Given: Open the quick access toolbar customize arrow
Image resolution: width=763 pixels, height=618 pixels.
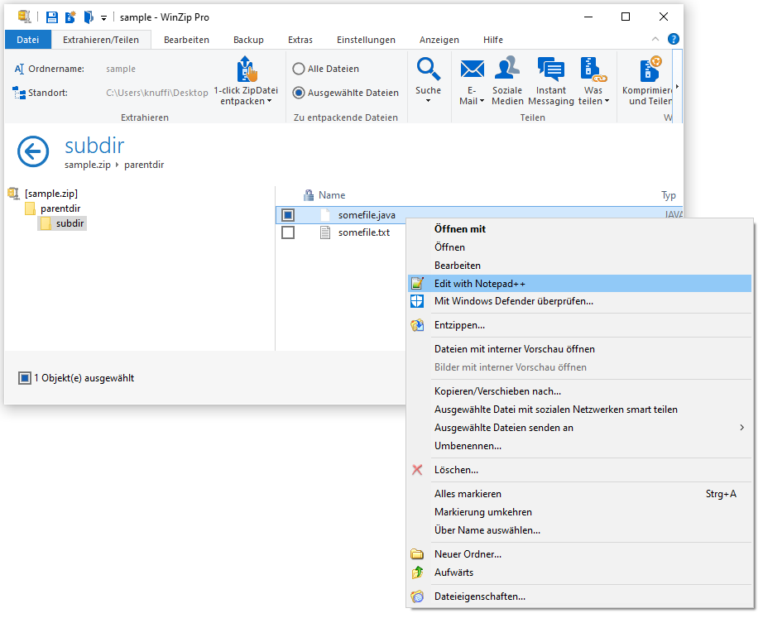Looking at the screenshot, I should 103,18.
